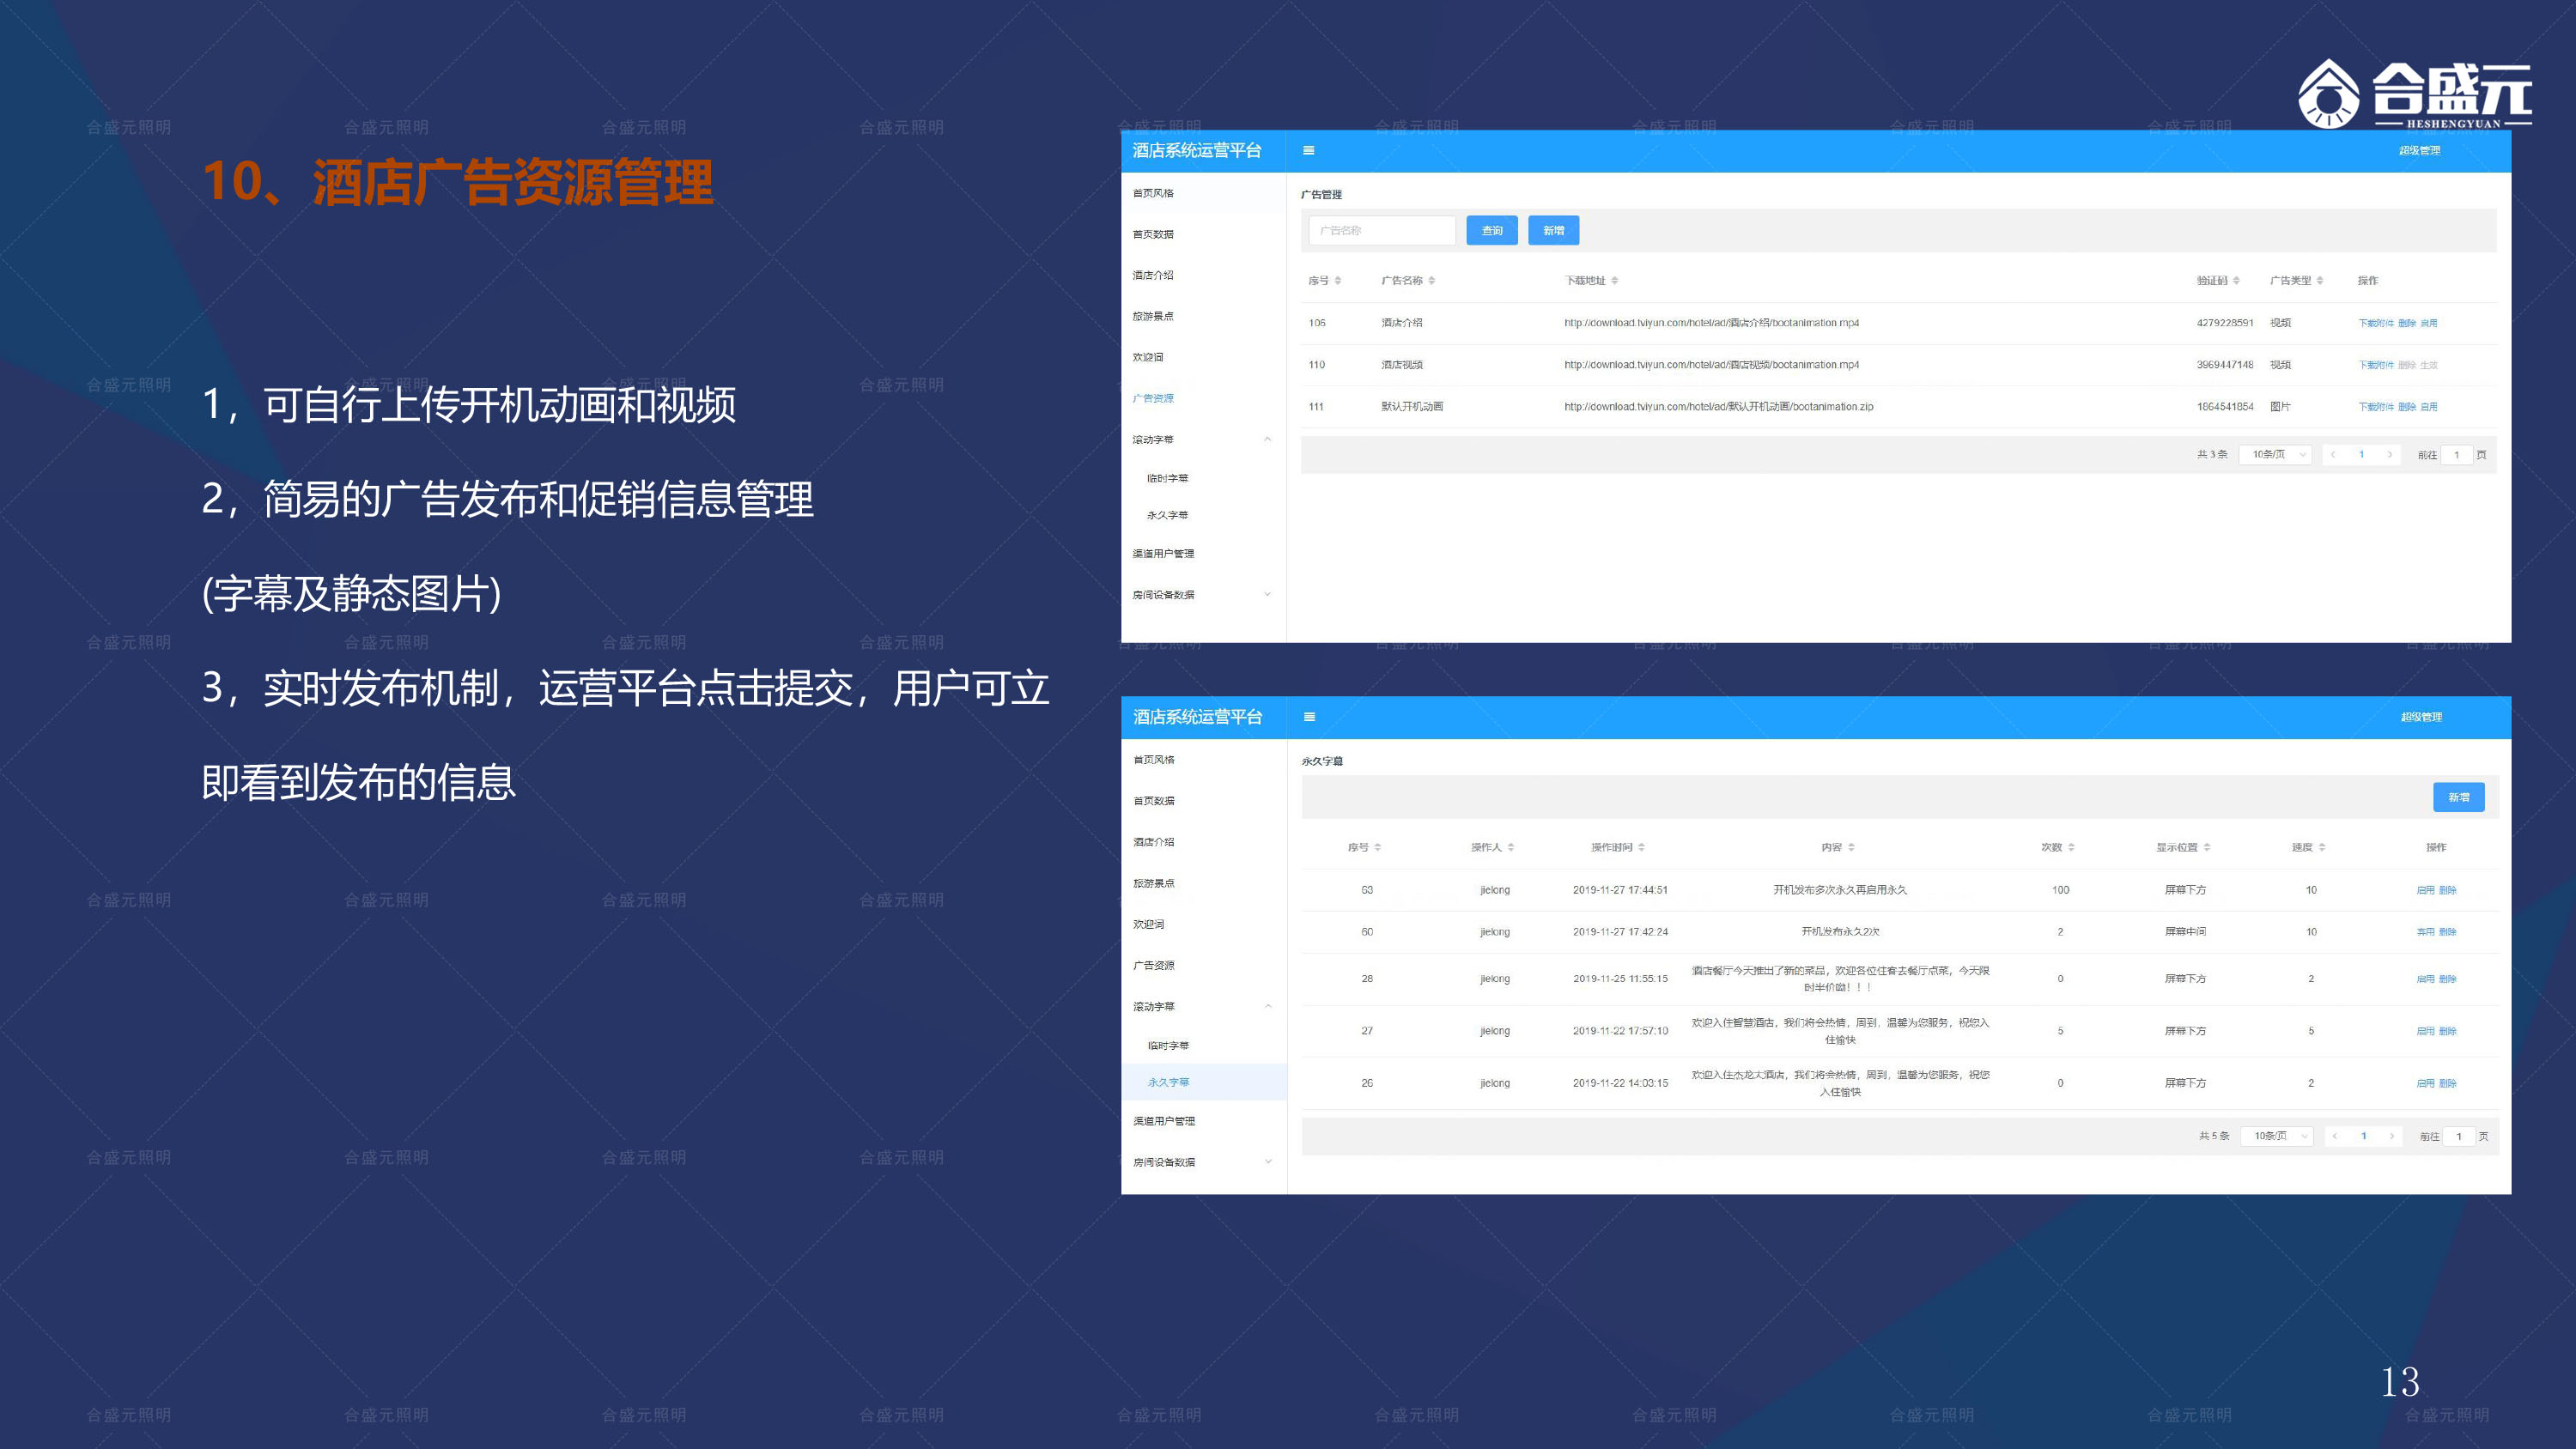This screenshot has width=2576, height=1449.
Task: Click 启用 toggle link for ad row 106
Action: [2429, 323]
